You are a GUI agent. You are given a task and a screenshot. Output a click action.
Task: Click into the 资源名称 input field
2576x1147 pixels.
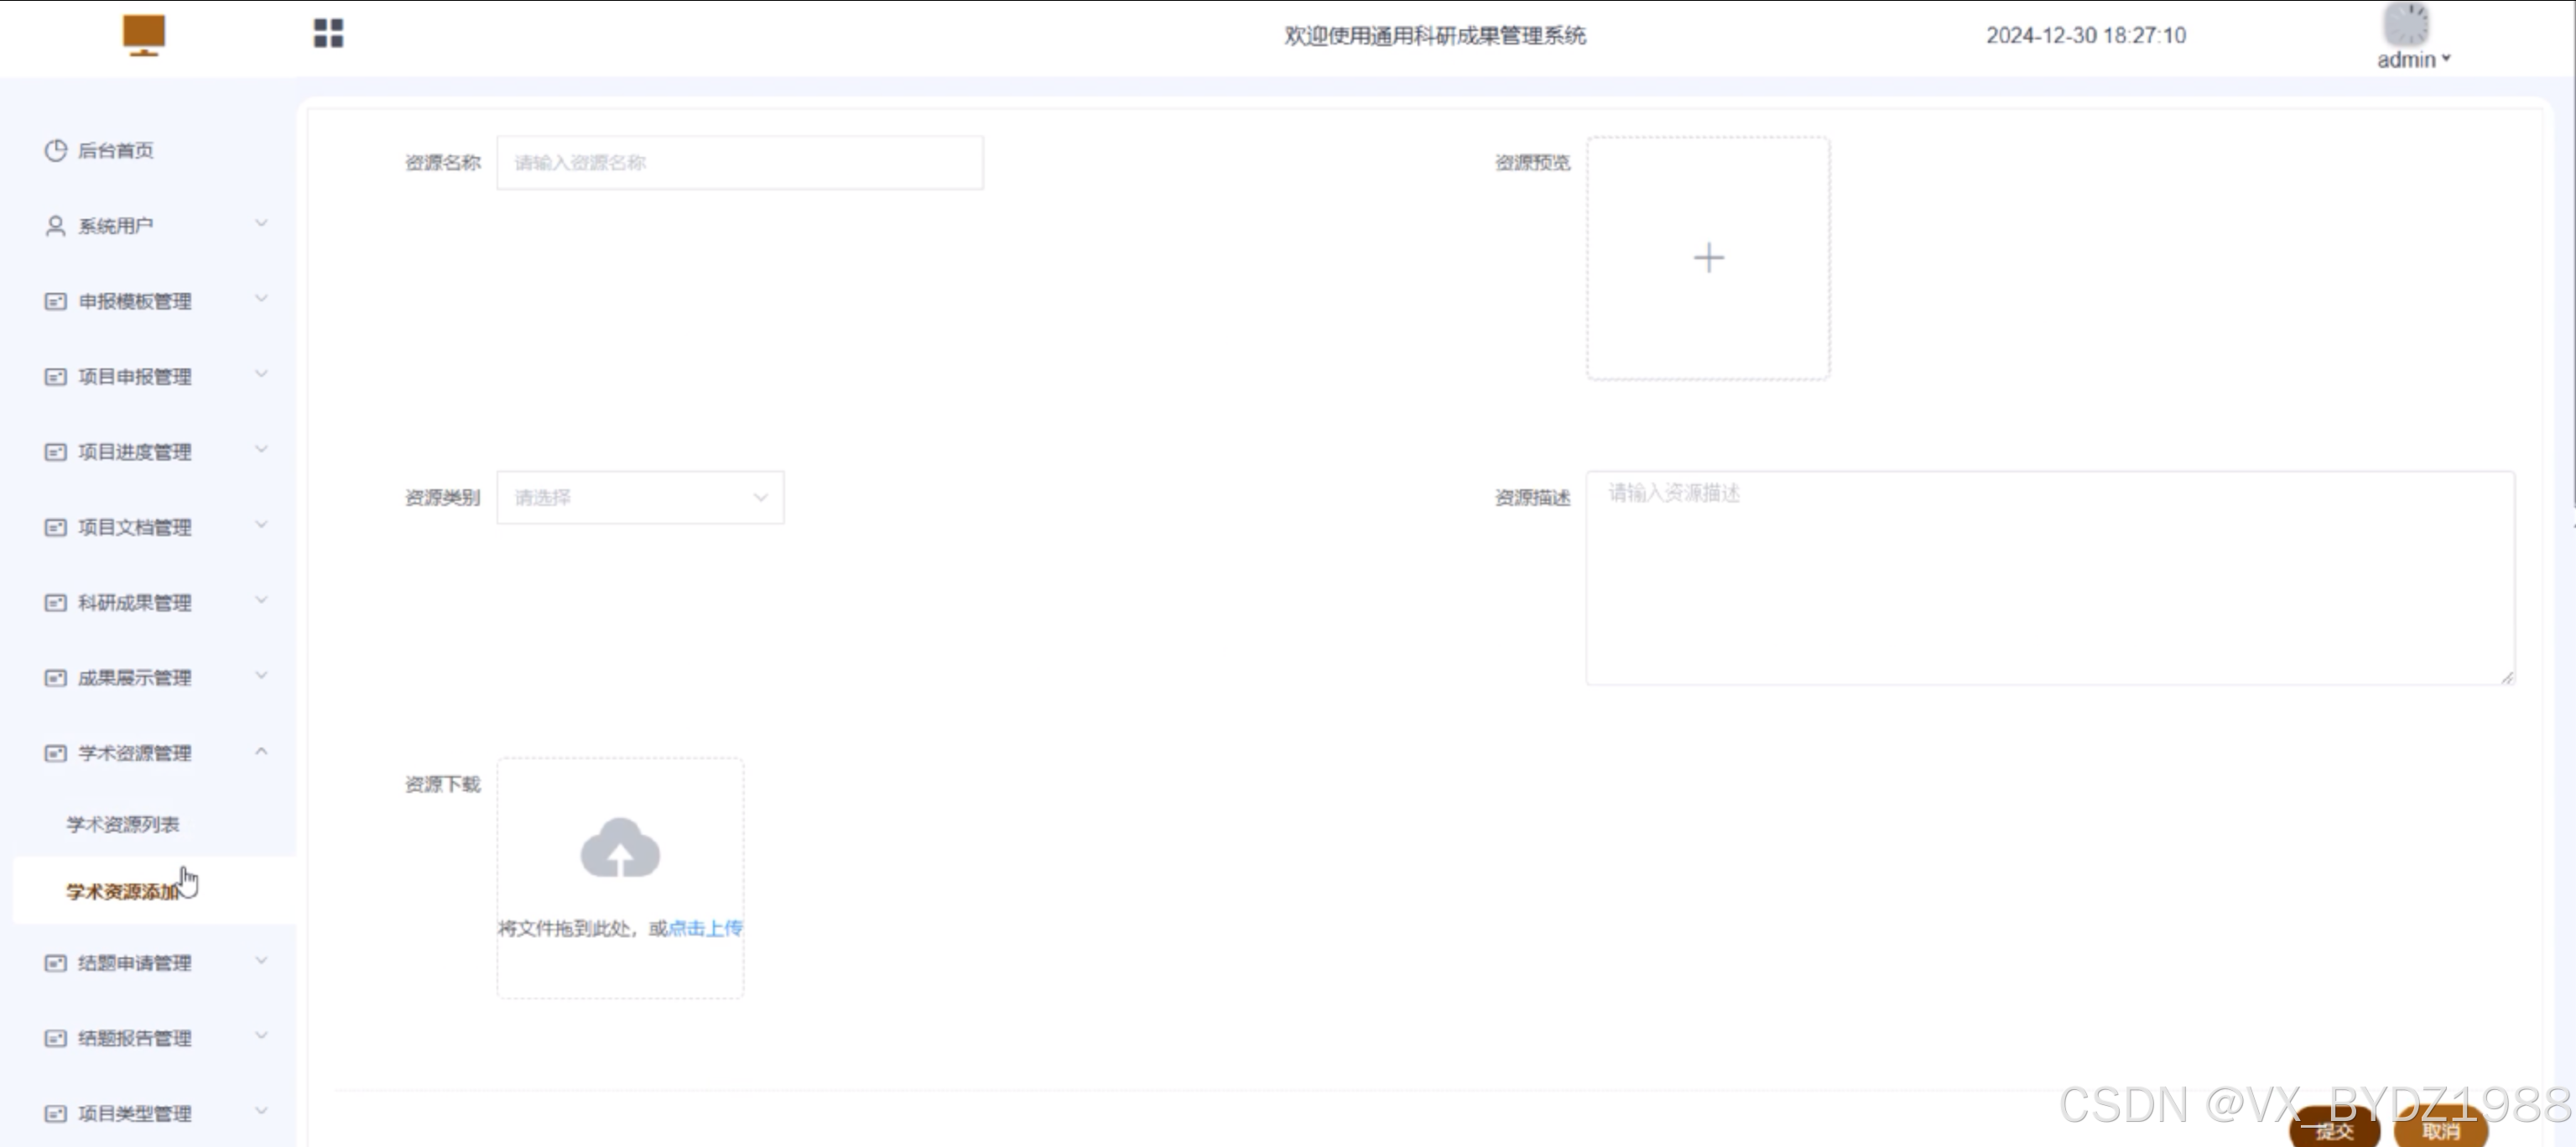tap(740, 163)
